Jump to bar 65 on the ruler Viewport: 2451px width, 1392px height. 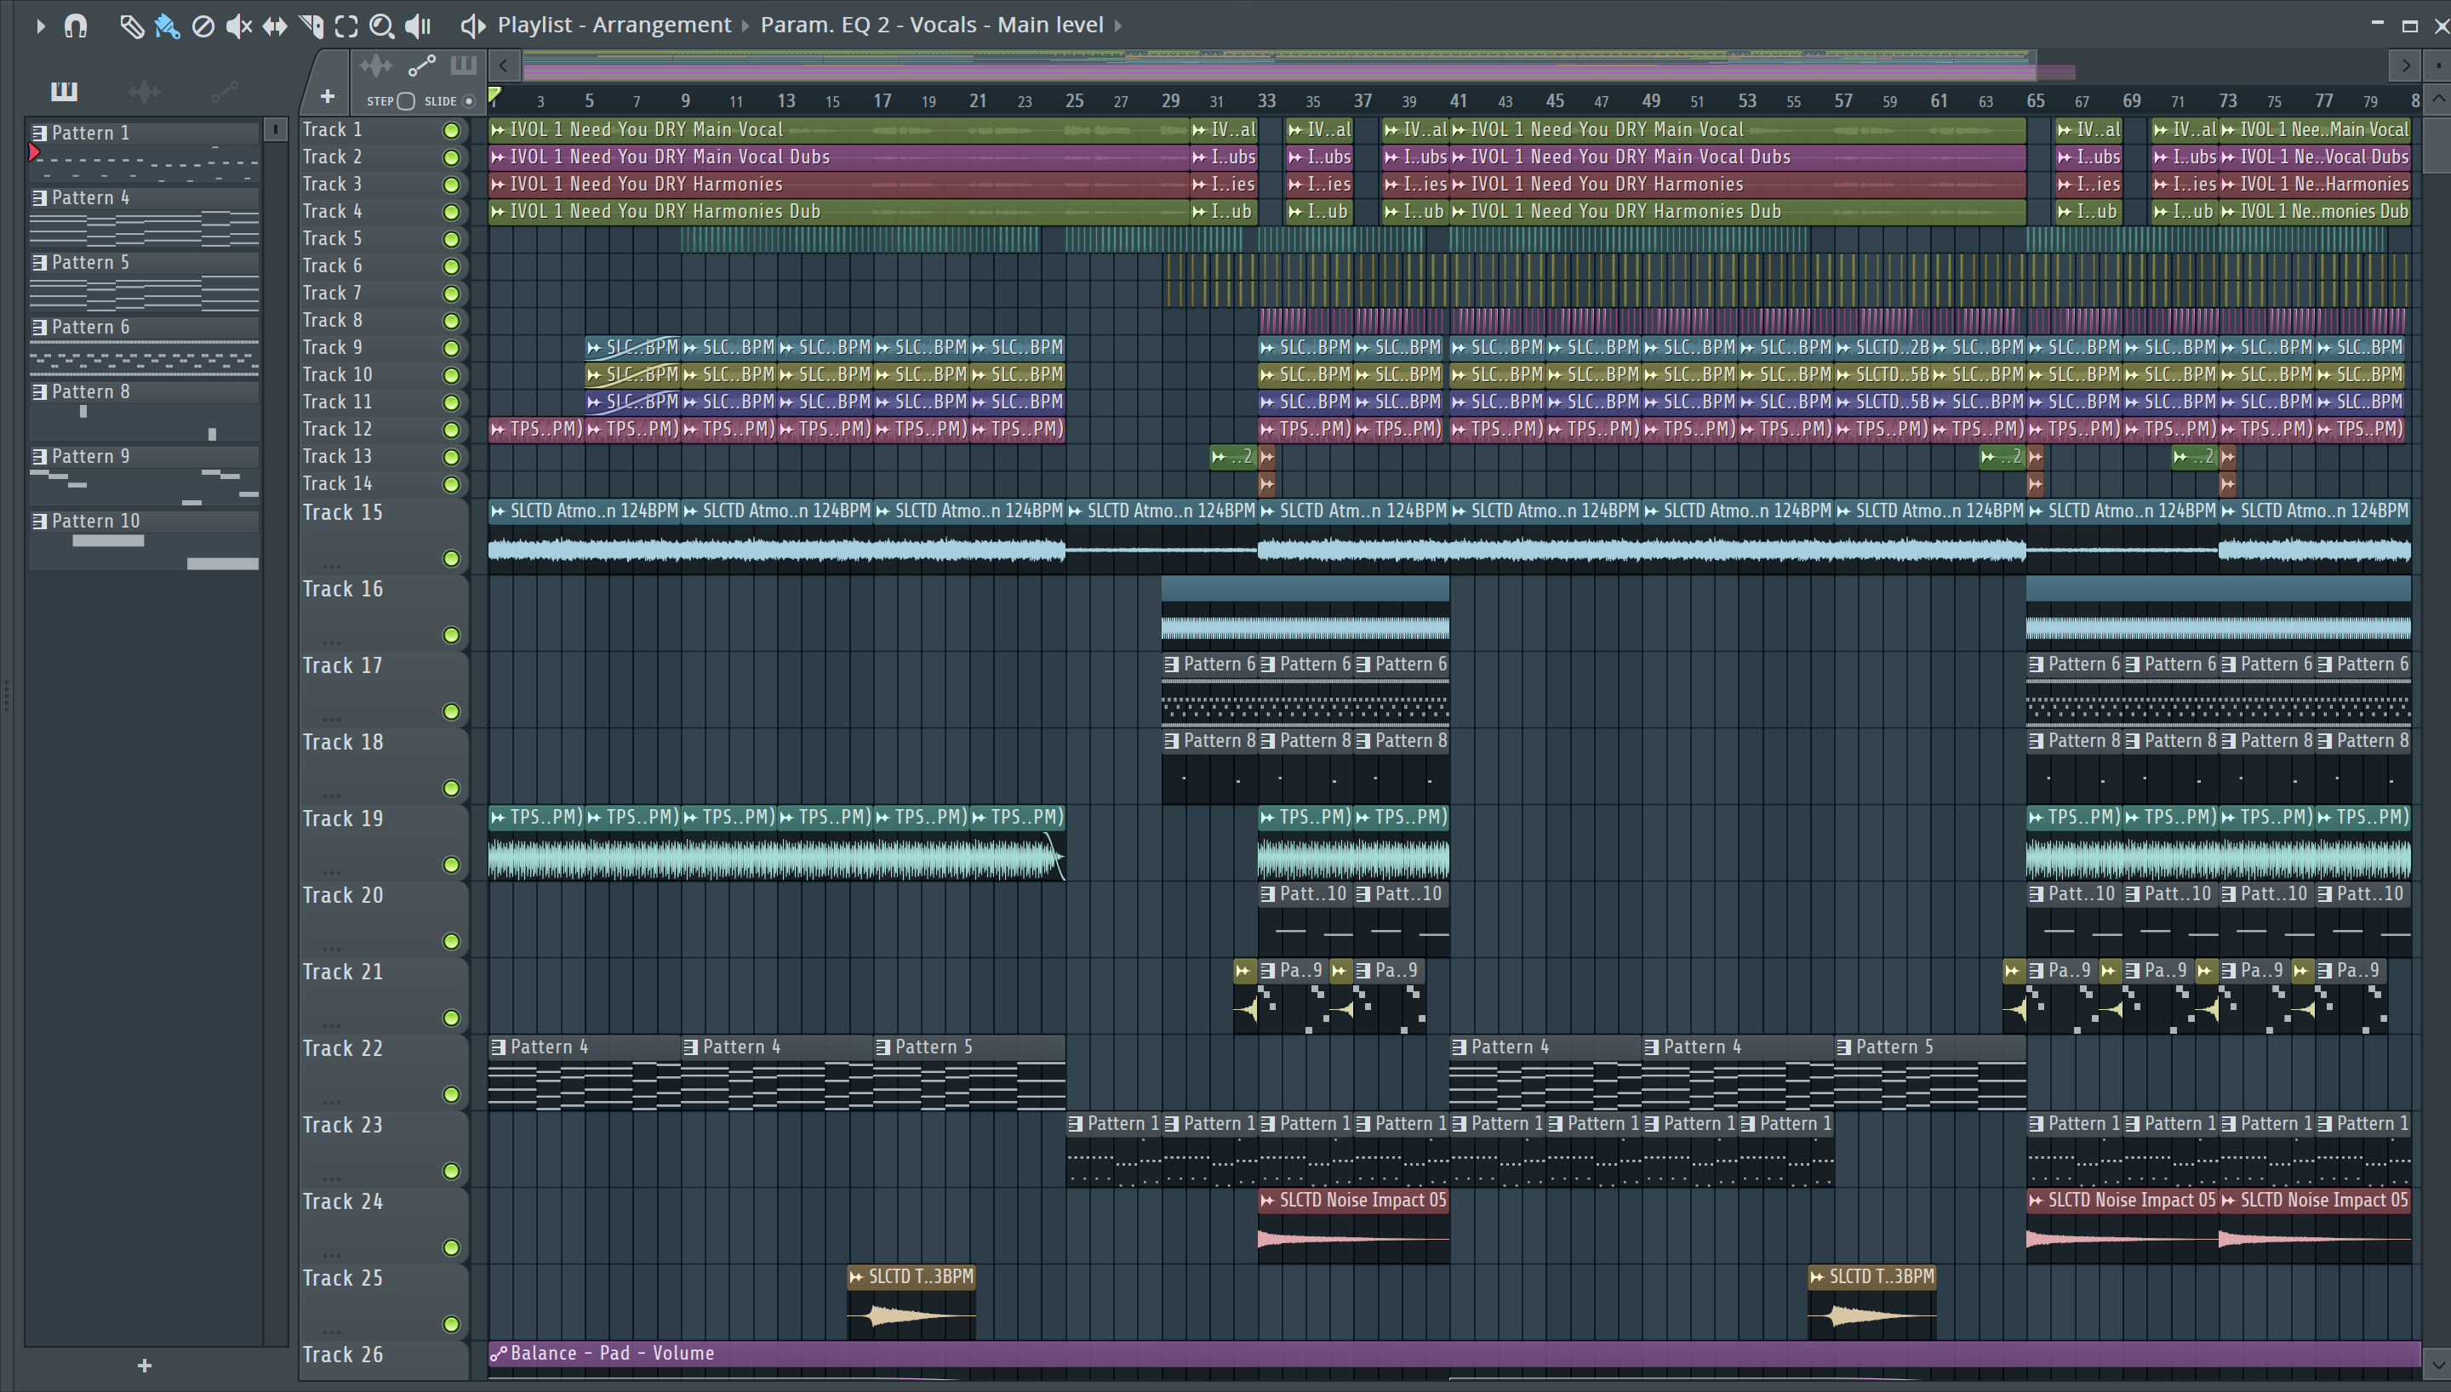(x=2035, y=100)
